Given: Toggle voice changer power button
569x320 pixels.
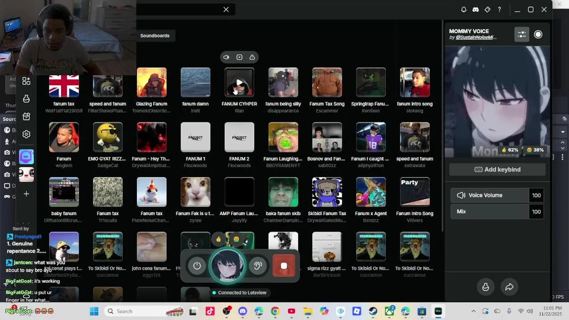Looking at the screenshot, I should [x=197, y=266].
